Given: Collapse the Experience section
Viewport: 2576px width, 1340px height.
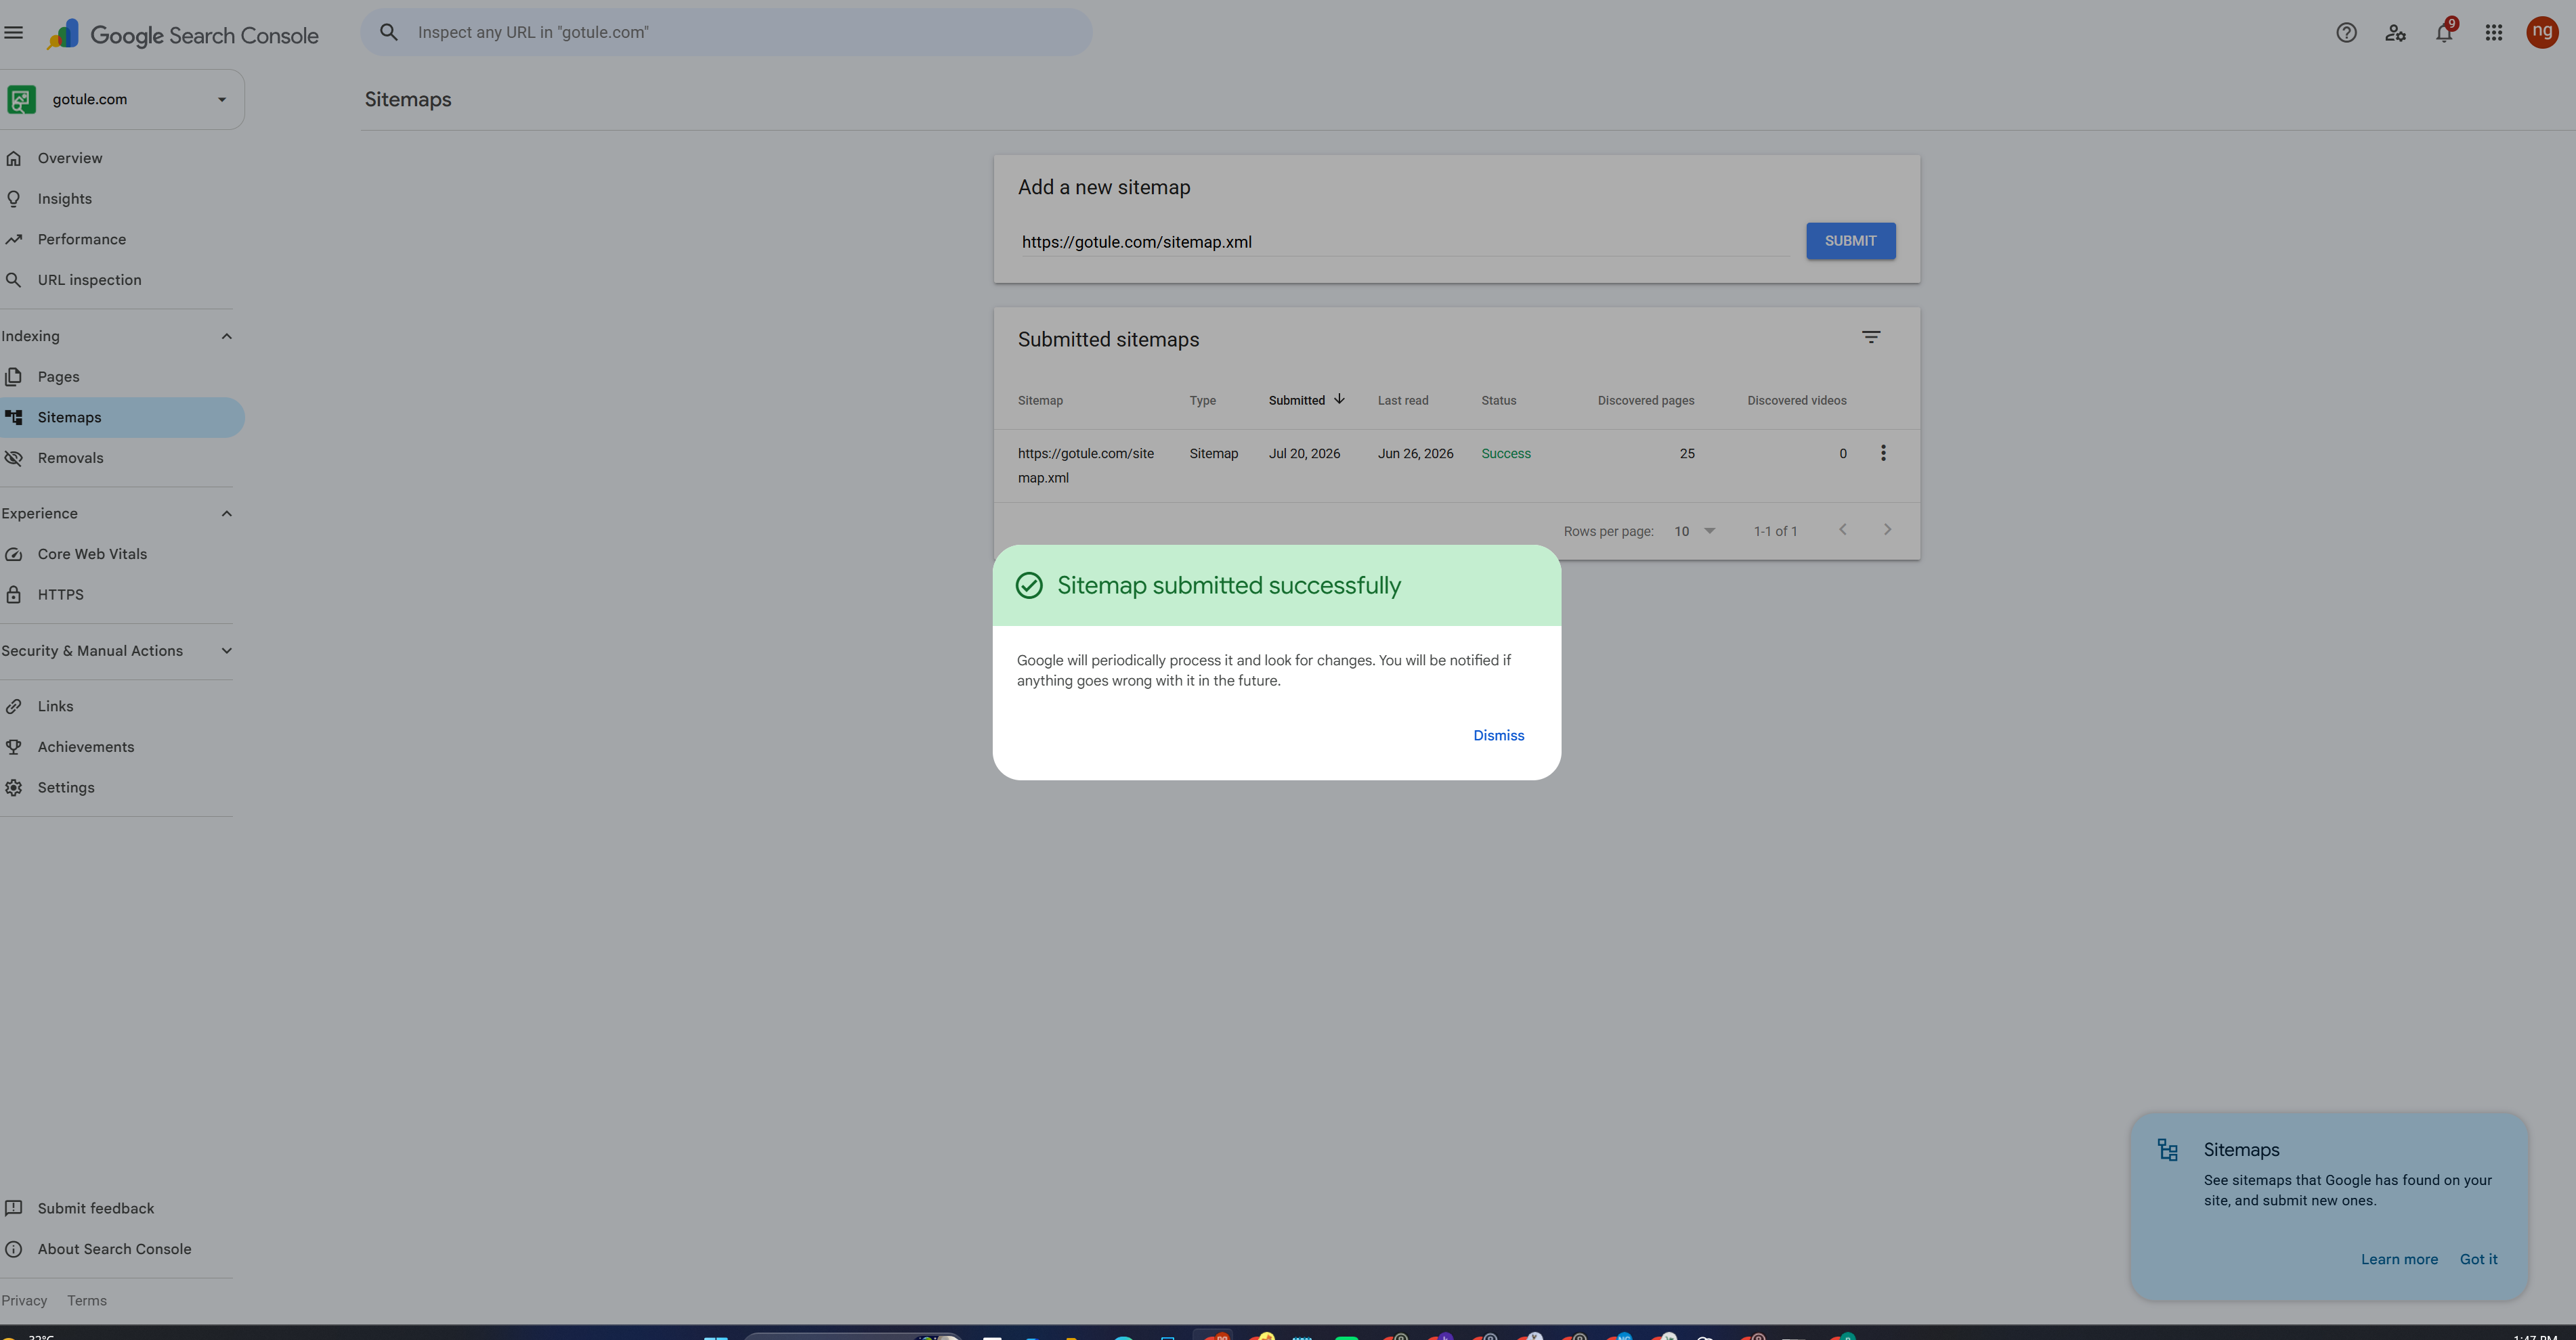Looking at the screenshot, I should coord(226,514).
